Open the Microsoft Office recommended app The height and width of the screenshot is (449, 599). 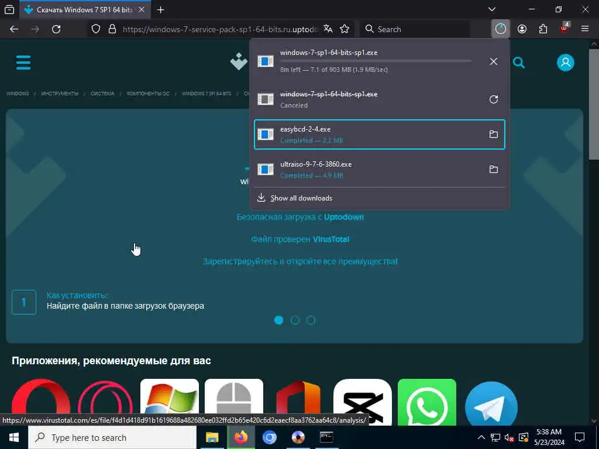pyautogui.click(x=298, y=402)
